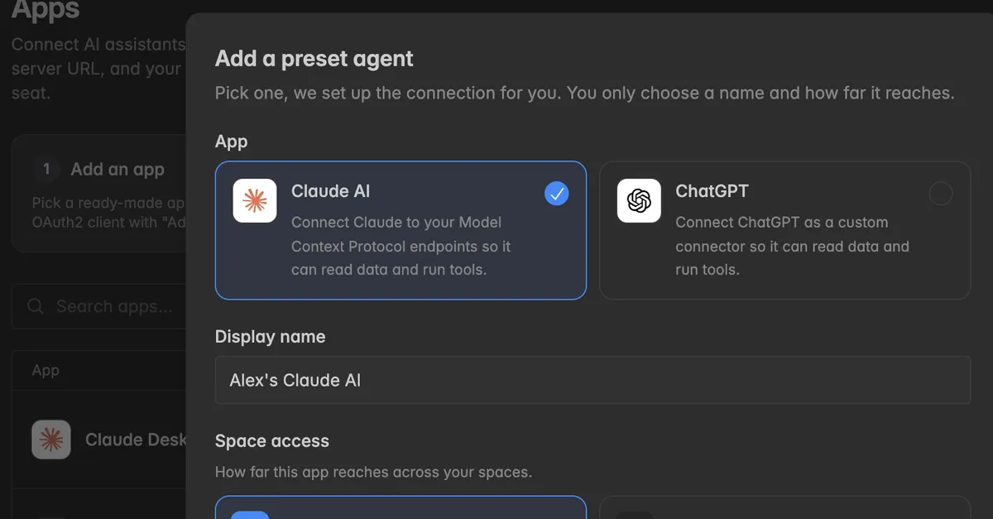Select the empty radio circle on ChatGPT card
The width and height of the screenshot is (993, 519).
(941, 194)
